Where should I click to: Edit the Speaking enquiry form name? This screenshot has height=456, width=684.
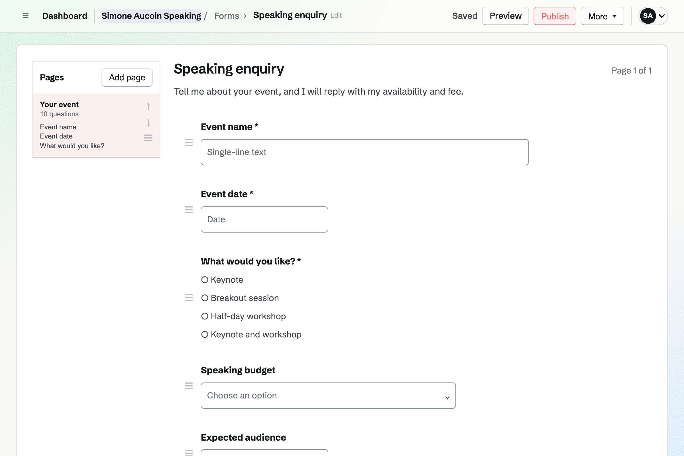tap(336, 15)
